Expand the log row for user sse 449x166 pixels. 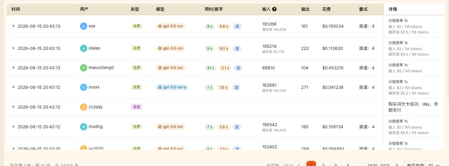click(13, 26)
